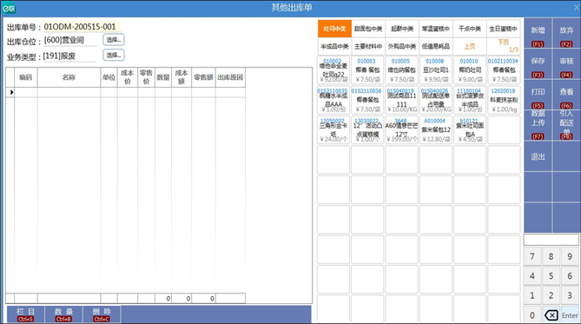Click the numeric keypad input field
The image size is (581, 324).
pyautogui.click(x=551, y=240)
